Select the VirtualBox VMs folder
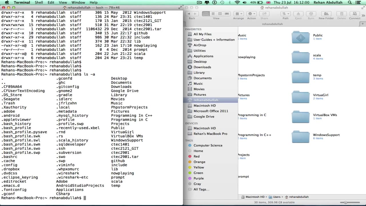The width and height of the screenshot is (366, 206). pos(301,117)
